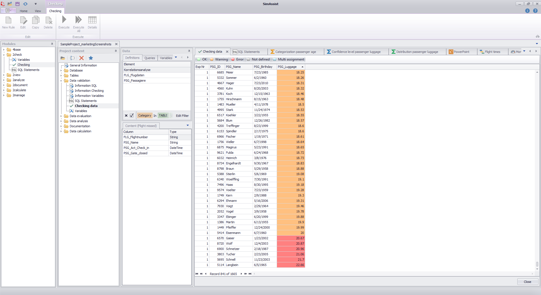The image size is (541, 295).
Task: Toggle the Warning status filter
Action: click(x=219, y=59)
